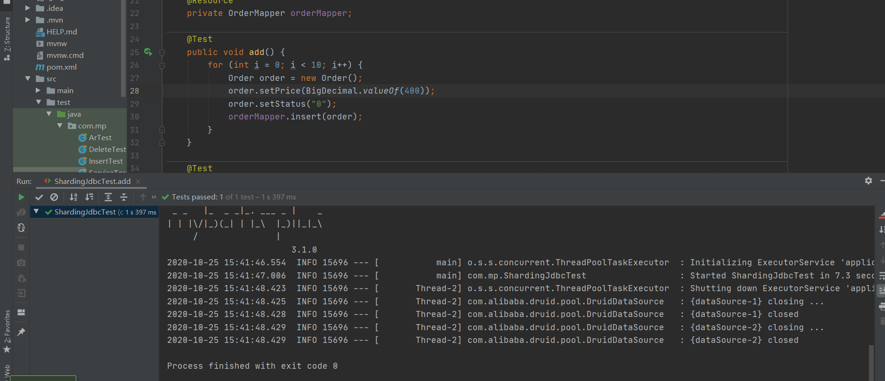Expand all test result nodes
Viewport: 885px width, 381px height.
tap(108, 197)
